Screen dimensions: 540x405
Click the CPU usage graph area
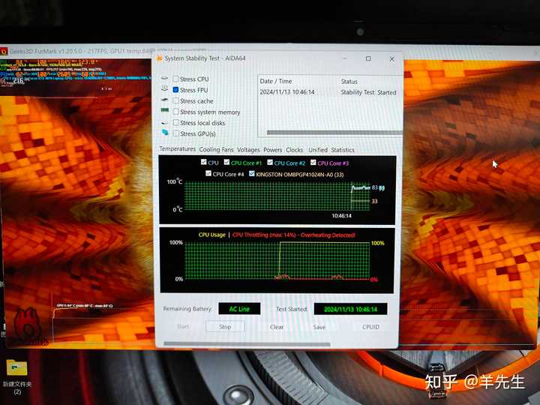(x=277, y=261)
